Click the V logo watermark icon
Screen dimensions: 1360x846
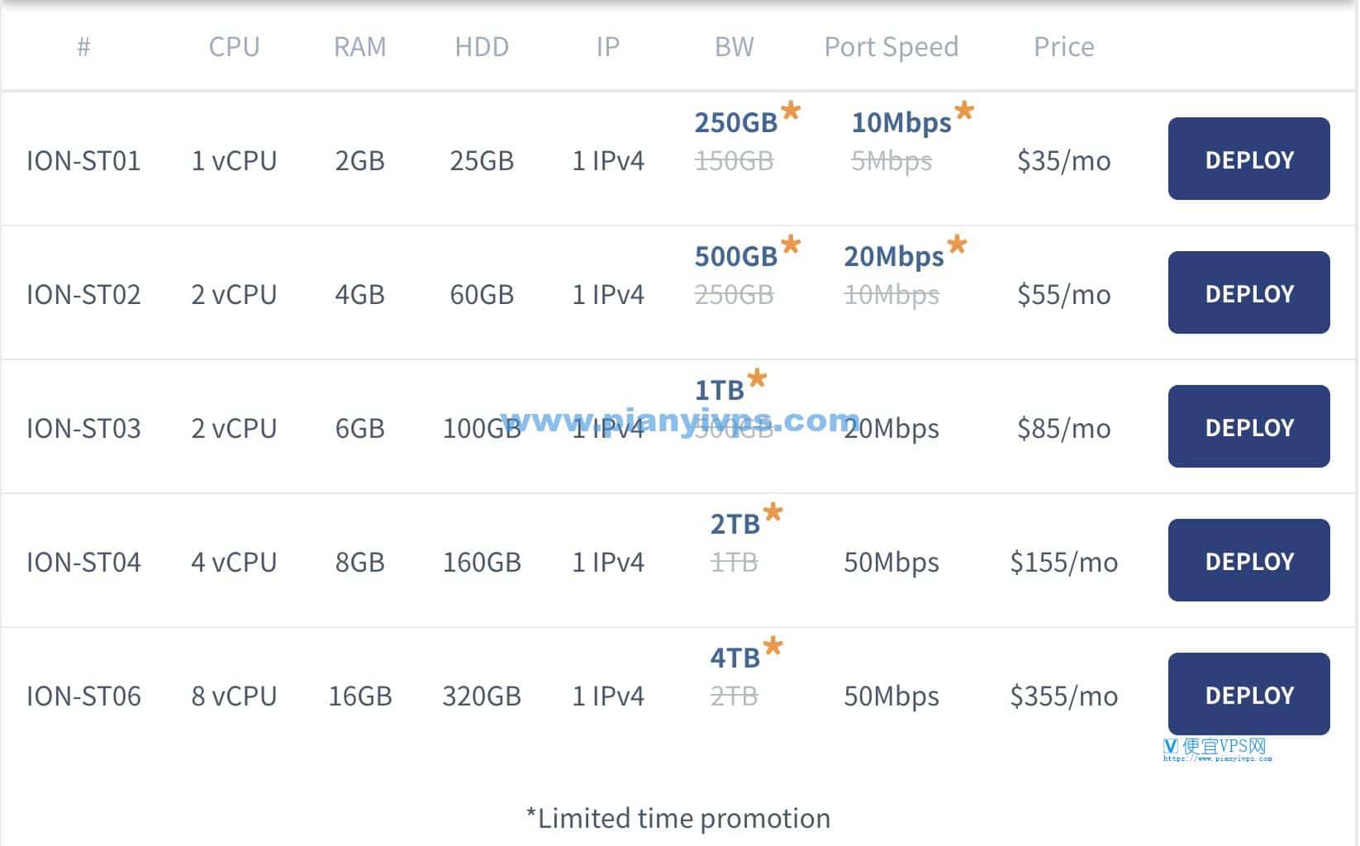tap(1171, 747)
